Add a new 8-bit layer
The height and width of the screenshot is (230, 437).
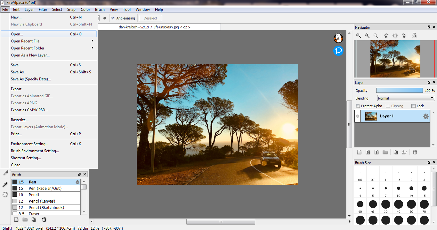(368, 152)
